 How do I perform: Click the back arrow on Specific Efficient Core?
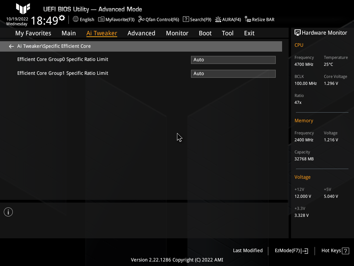11,46
